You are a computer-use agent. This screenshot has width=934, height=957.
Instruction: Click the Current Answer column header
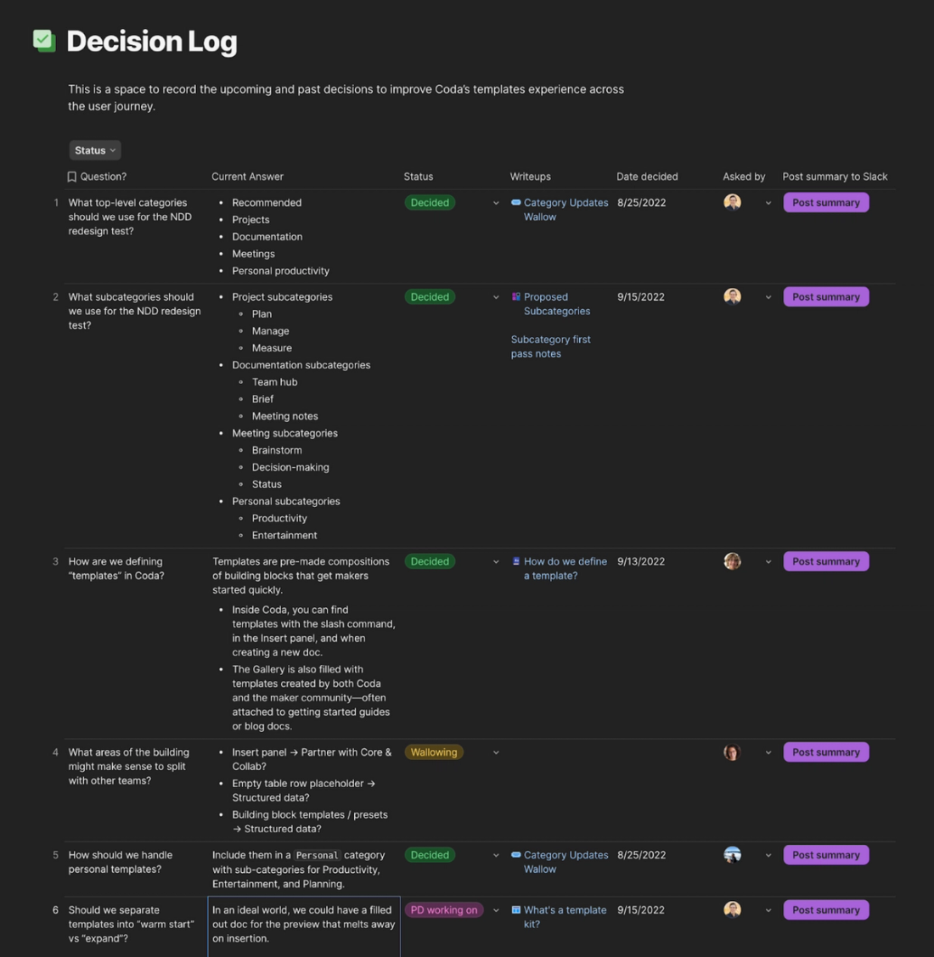pos(247,177)
